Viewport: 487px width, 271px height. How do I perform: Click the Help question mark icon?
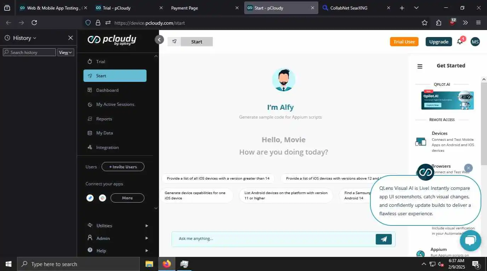pyautogui.click(x=90, y=251)
